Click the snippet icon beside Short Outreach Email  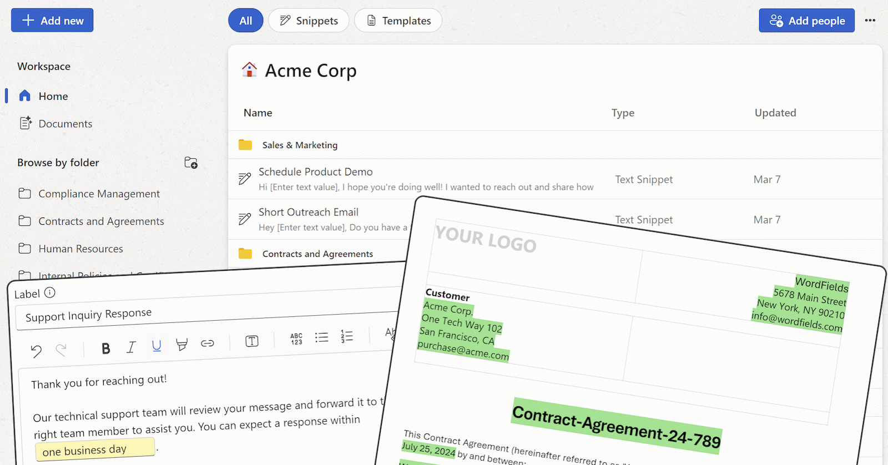pyautogui.click(x=245, y=219)
